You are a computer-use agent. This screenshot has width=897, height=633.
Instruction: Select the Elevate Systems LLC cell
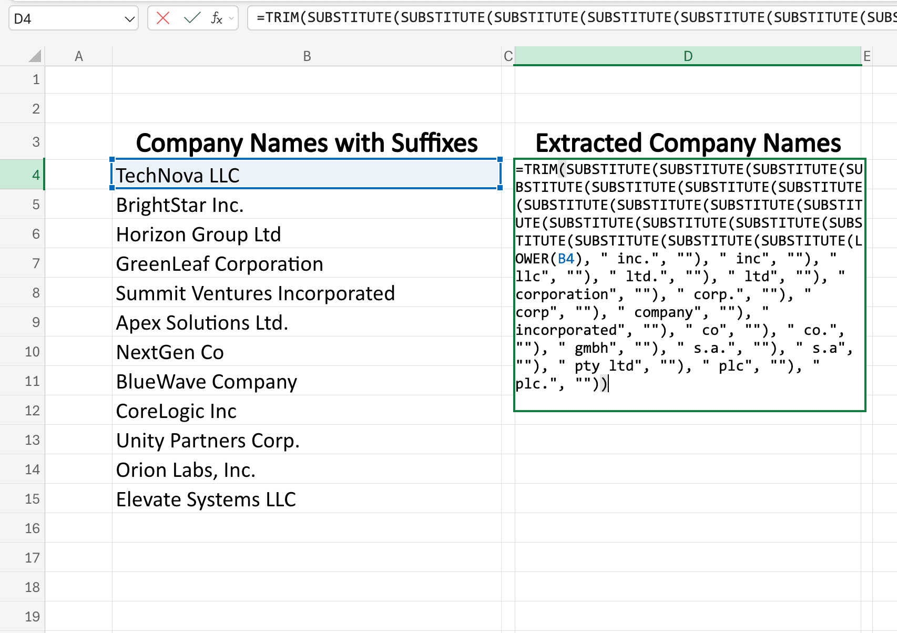(306, 499)
